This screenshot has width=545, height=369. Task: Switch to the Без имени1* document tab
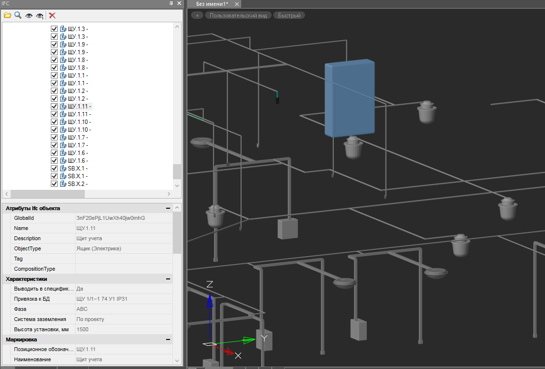212,4
